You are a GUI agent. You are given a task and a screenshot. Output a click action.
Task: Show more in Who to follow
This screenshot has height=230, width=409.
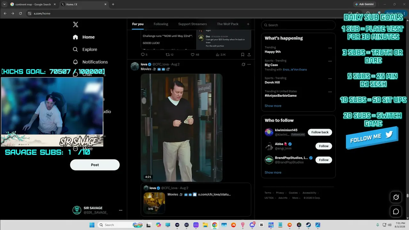click(x=273, y=172)
